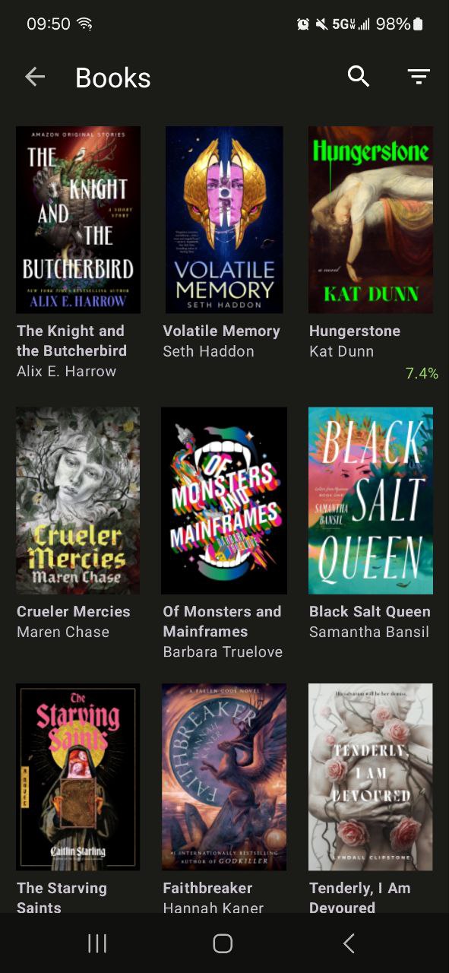This screenshot has width=449, height=973.
Task: Tap Android recent apps button
Action: [97, 943]
